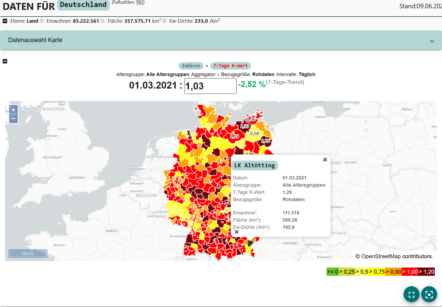Collapse the header info row minus box

click(x=5, y=21)
